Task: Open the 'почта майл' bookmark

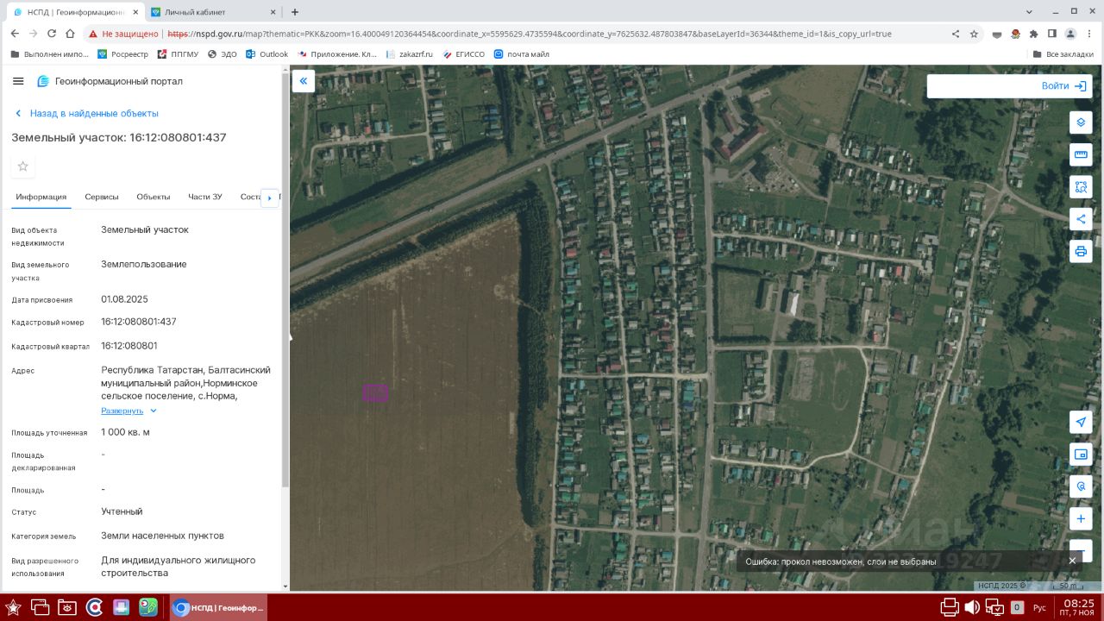Action: [x=521, y=54]
